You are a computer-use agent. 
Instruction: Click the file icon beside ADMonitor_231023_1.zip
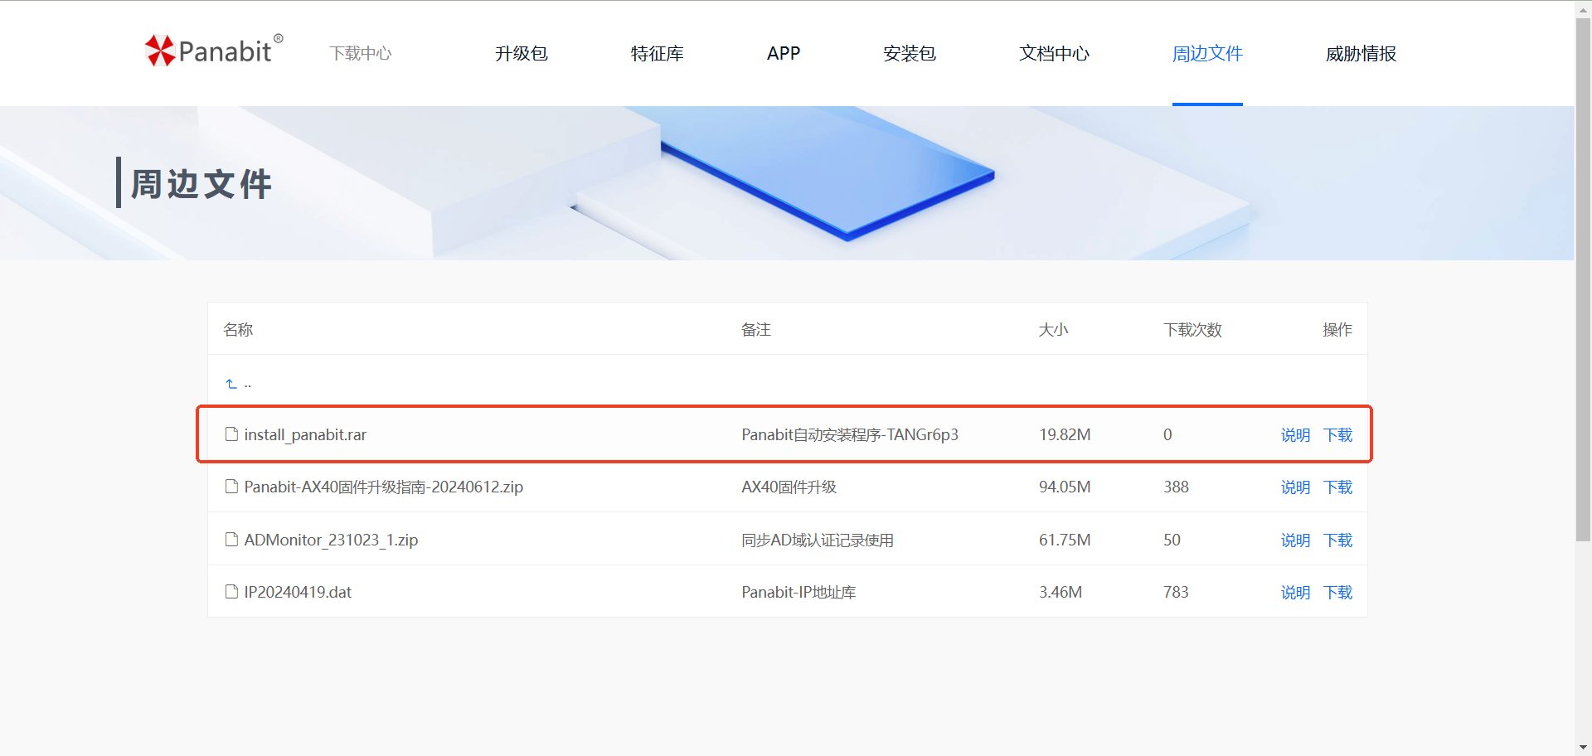point(231,539)
